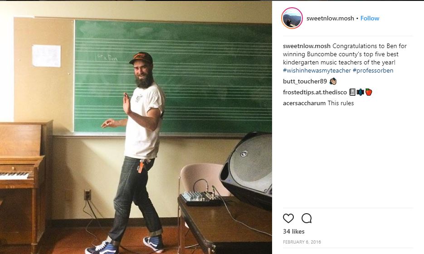Click the caption text about Buncombe county
424x254 pixels.
(345, 54)
